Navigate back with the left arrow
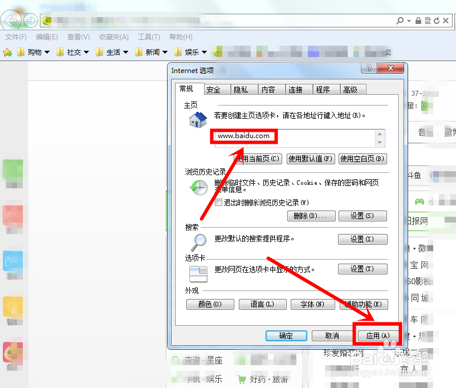456x388 pixels. [11, 20]
